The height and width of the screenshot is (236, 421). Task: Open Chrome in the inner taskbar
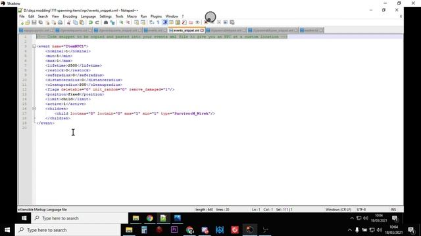tap(149, 218)
